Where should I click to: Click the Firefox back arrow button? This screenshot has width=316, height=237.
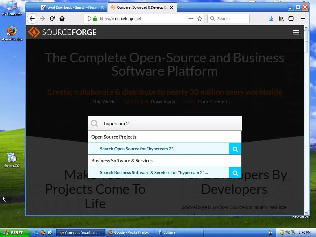click(32, 19)
